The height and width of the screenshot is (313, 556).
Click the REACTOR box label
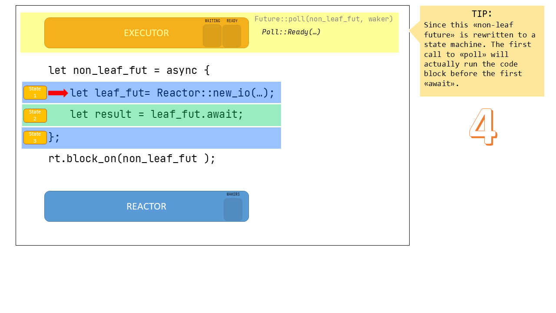click(x=146, y=206)
